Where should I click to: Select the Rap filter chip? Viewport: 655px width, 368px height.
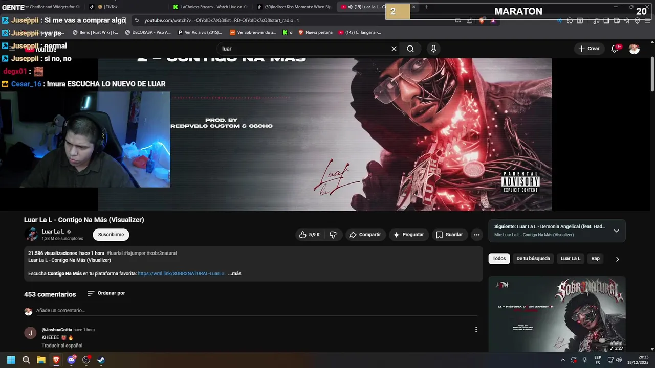[x=596, y=259]
